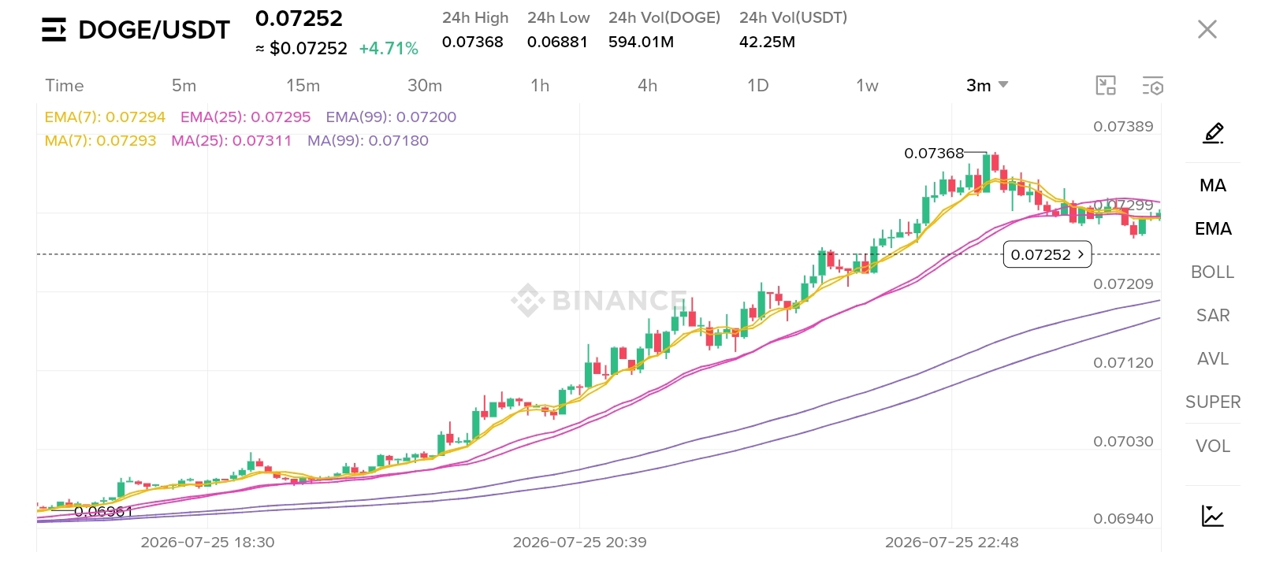
Task: Click the 0.07120 price axis label
Action: [x=1123, y=362]
